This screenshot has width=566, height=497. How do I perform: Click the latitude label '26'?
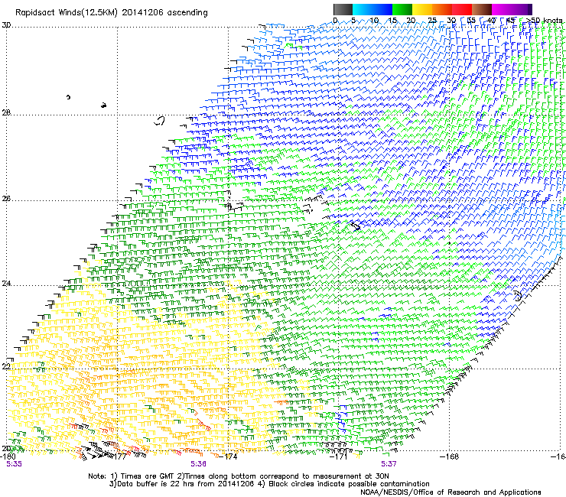click(x=6, y=199)
